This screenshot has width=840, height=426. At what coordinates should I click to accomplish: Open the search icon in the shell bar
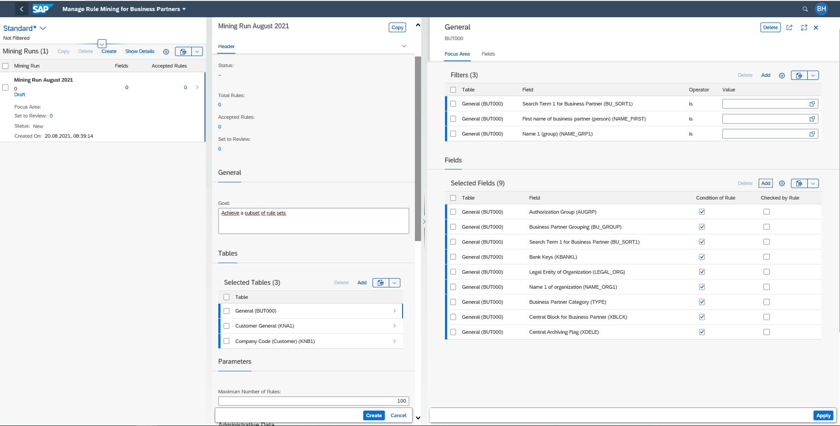point(805,8)
